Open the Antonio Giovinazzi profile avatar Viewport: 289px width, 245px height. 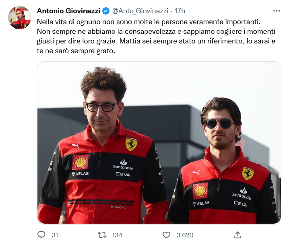(x=20, y=18)
